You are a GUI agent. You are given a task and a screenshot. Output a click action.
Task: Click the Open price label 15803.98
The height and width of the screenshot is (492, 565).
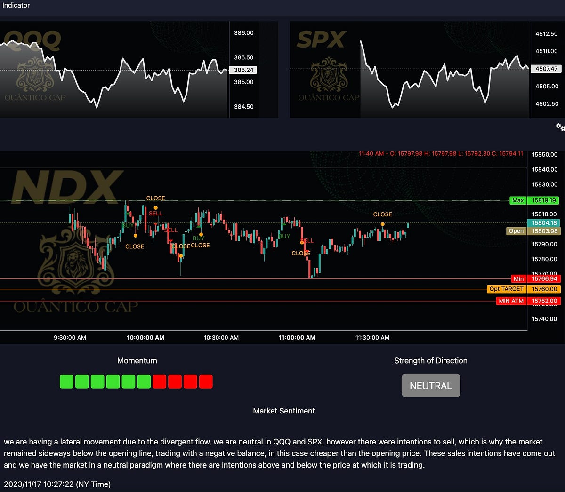(544, 231)
